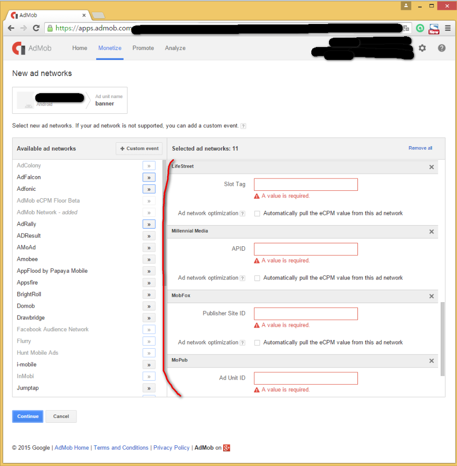Focus the MoPub Ad Unit ID field

(x=306, y=378)
